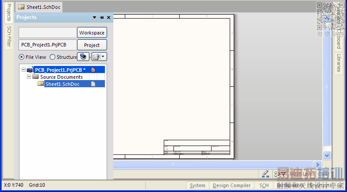Open the SCH panel button
Viewport: 347px width, 192px height.
pos(264,185)
